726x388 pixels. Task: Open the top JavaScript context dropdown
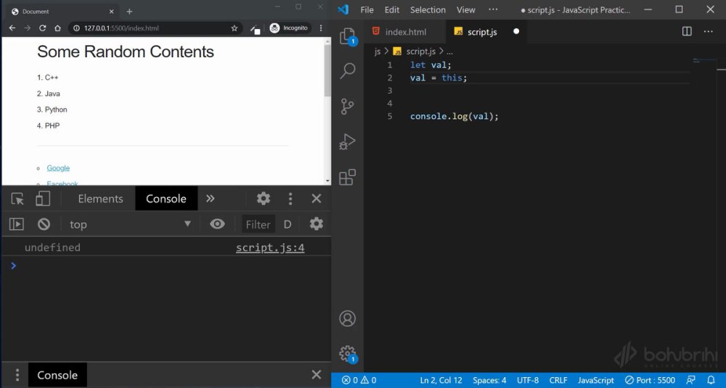[x=130, y=224]
